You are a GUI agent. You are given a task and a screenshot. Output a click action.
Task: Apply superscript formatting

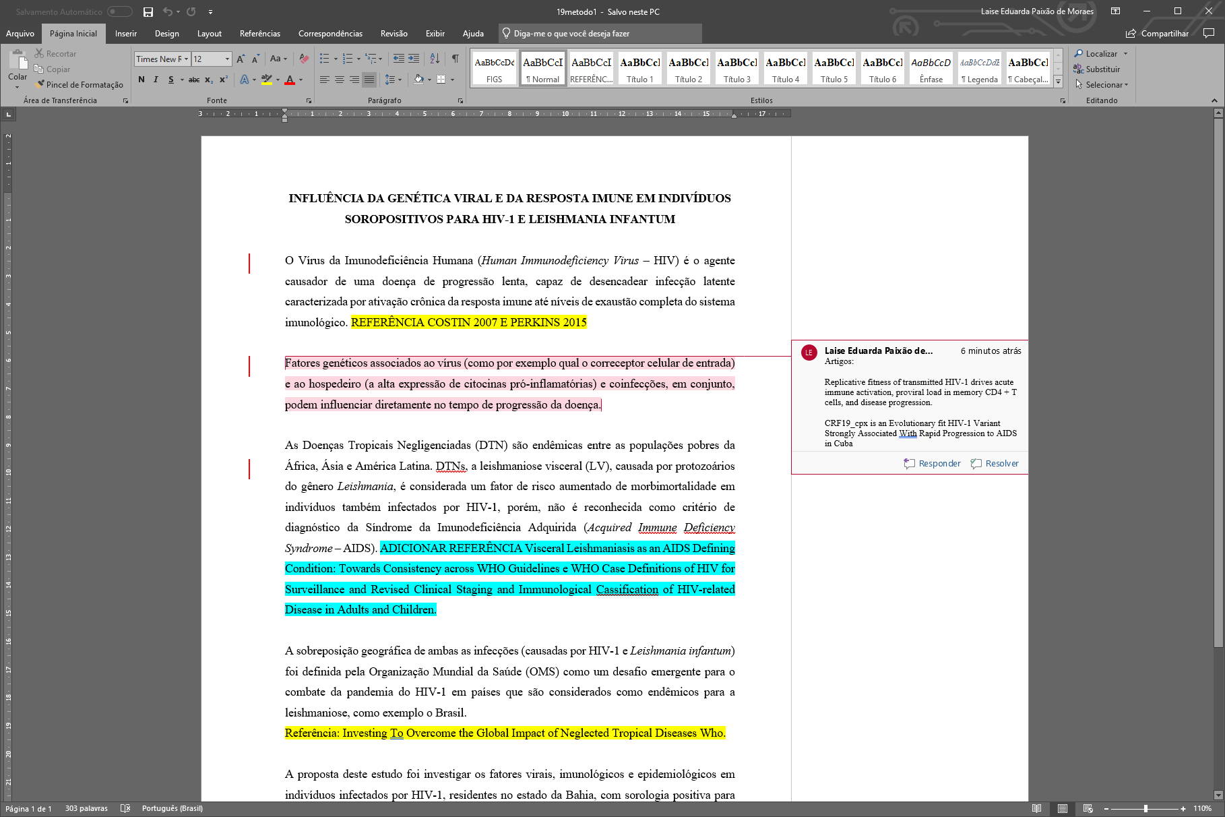click(224, 80)
